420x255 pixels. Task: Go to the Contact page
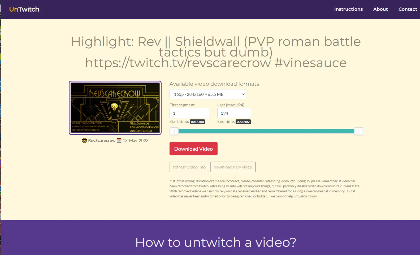408,9
